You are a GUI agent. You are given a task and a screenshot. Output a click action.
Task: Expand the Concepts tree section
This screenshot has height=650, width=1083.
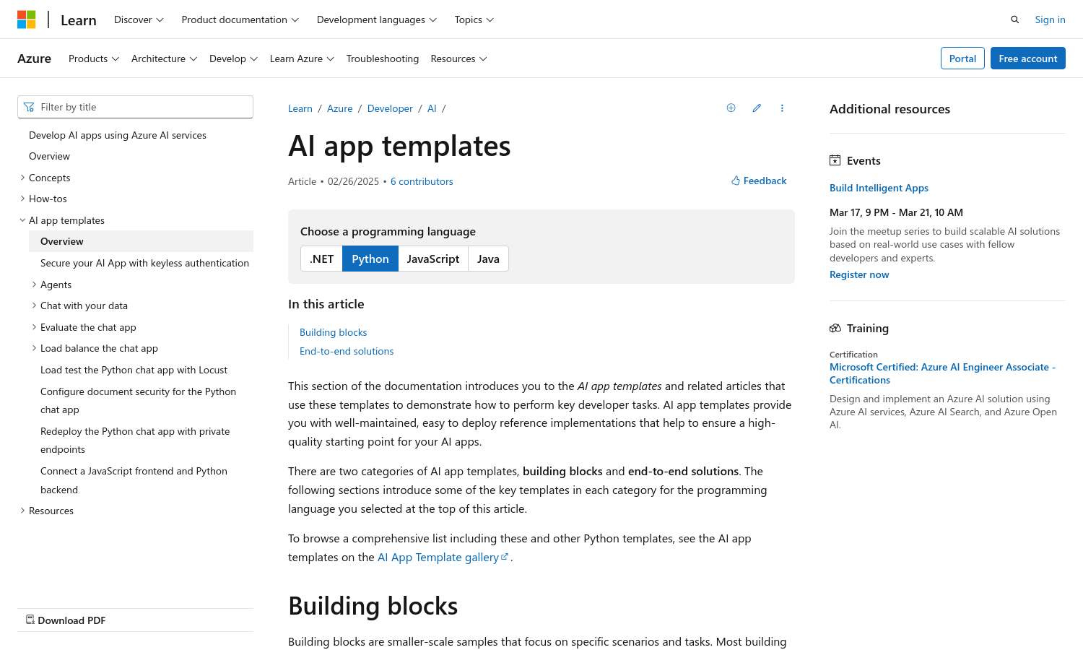click(22, 178)
